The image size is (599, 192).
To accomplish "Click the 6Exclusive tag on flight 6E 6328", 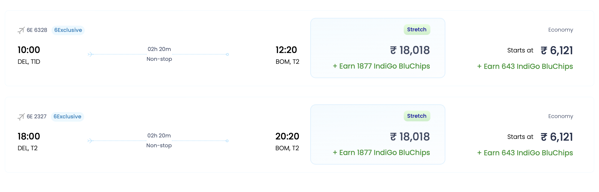I will (68, 30).
